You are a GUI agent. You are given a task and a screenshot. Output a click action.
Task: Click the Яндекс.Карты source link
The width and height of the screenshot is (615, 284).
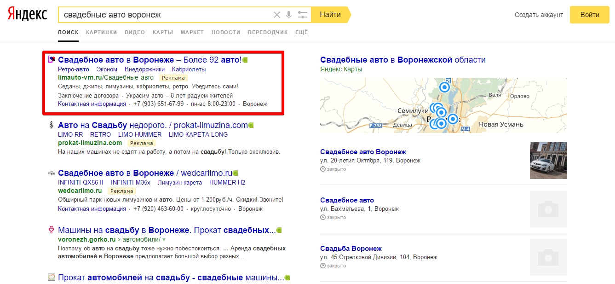coord(341,69)
